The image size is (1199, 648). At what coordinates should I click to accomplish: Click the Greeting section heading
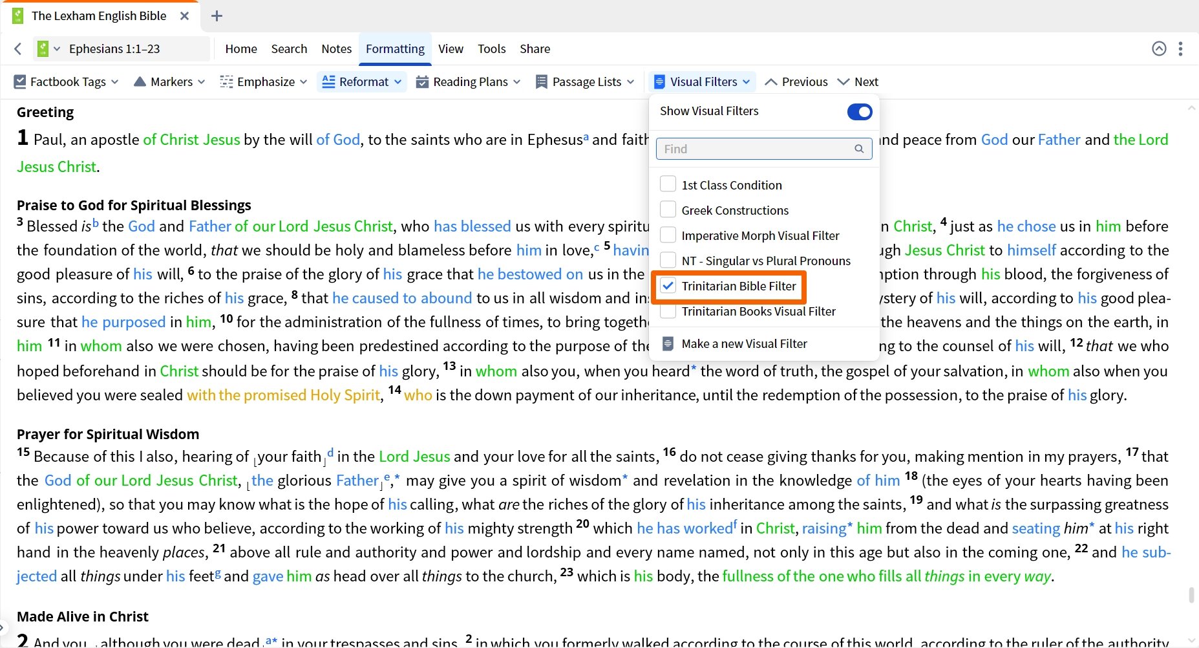tap(45, 112)
